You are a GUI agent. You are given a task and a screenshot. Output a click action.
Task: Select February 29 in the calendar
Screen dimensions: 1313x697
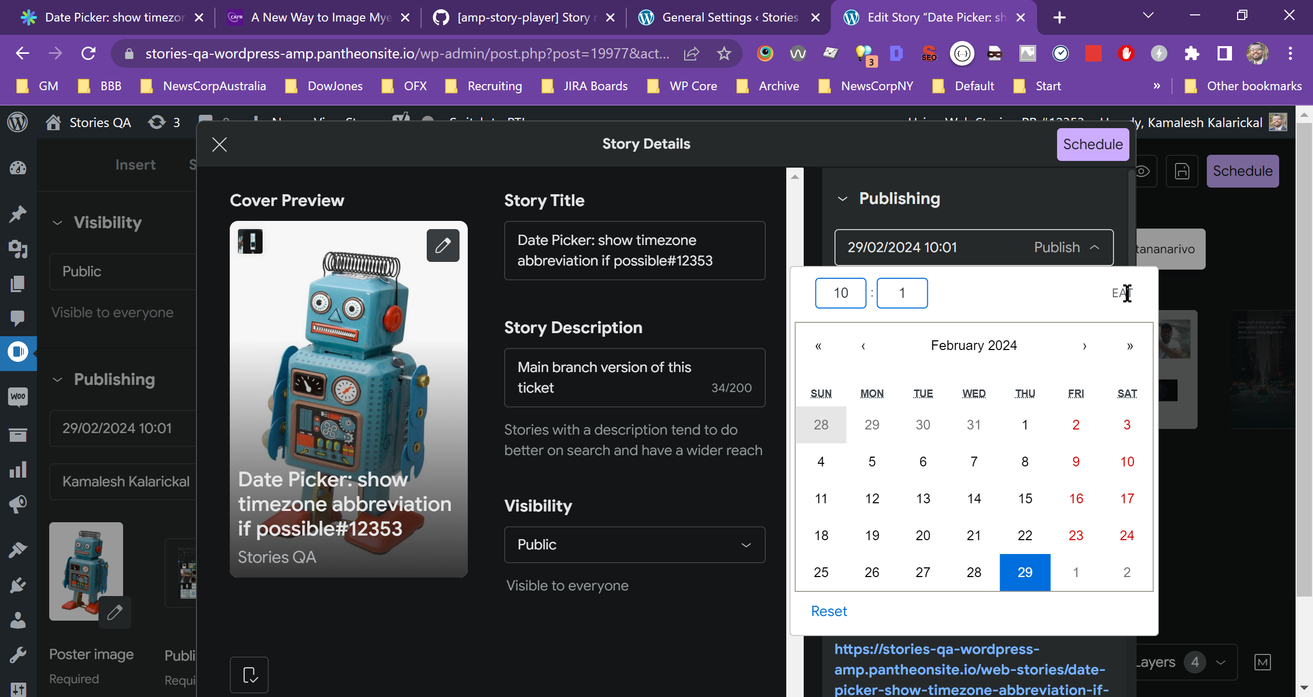pyautogui.click(x=1025, y=572)
